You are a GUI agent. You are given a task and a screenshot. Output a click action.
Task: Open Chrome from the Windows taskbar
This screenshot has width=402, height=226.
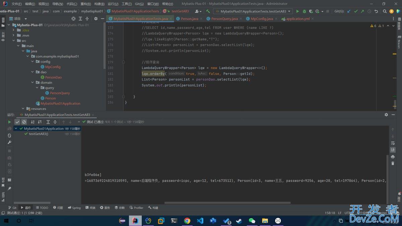(187, 221)
